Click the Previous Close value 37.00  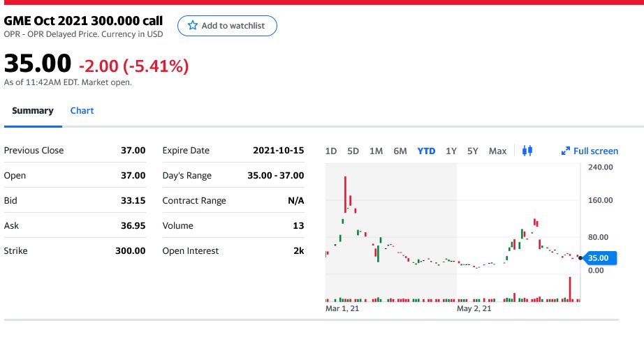(133, 151)
